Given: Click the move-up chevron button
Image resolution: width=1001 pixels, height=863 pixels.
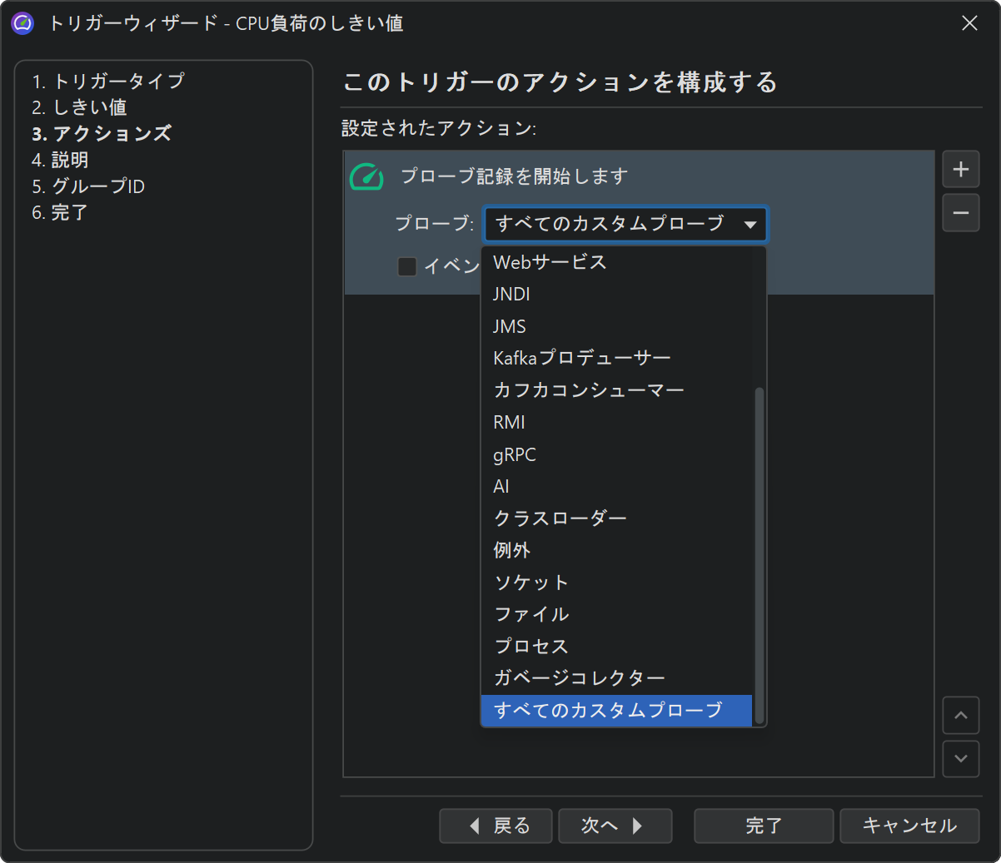Looking at the screenshot, I should pyautogui.click(x=960, y=716).
